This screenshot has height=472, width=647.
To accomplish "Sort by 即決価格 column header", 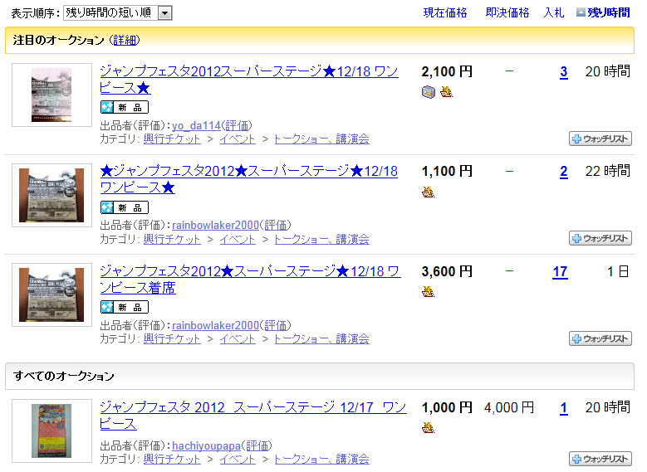I will pos(507,12).
